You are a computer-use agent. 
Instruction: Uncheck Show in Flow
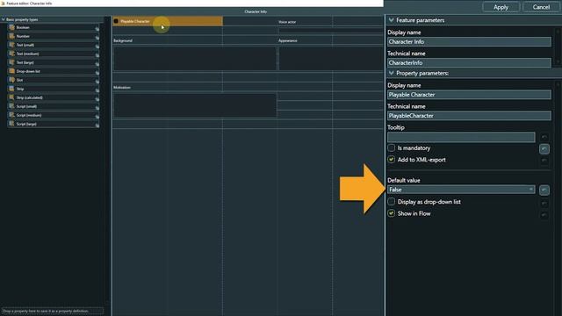tap(391, 213)
